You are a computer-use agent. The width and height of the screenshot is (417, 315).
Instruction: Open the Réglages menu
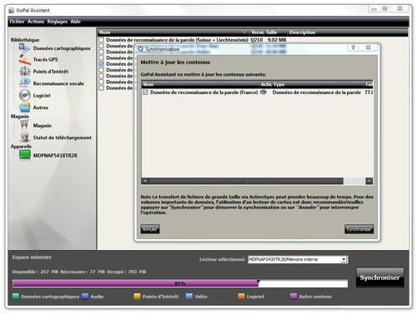[x=58, y=22]
